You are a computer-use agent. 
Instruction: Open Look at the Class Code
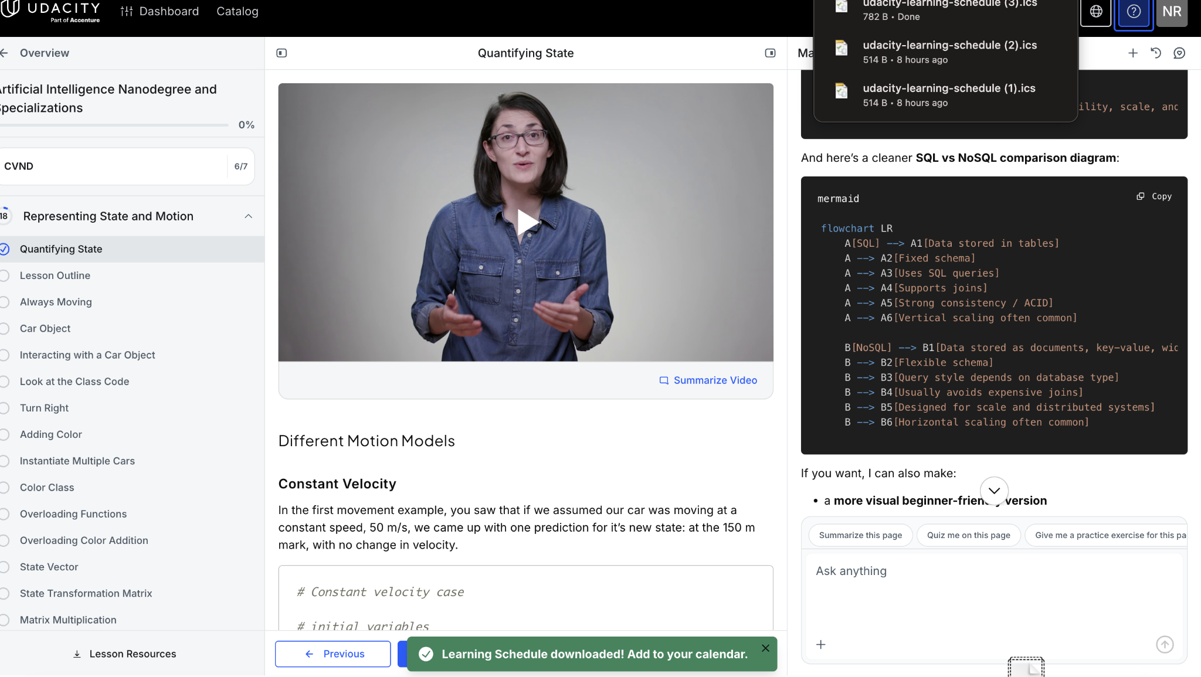74,382
